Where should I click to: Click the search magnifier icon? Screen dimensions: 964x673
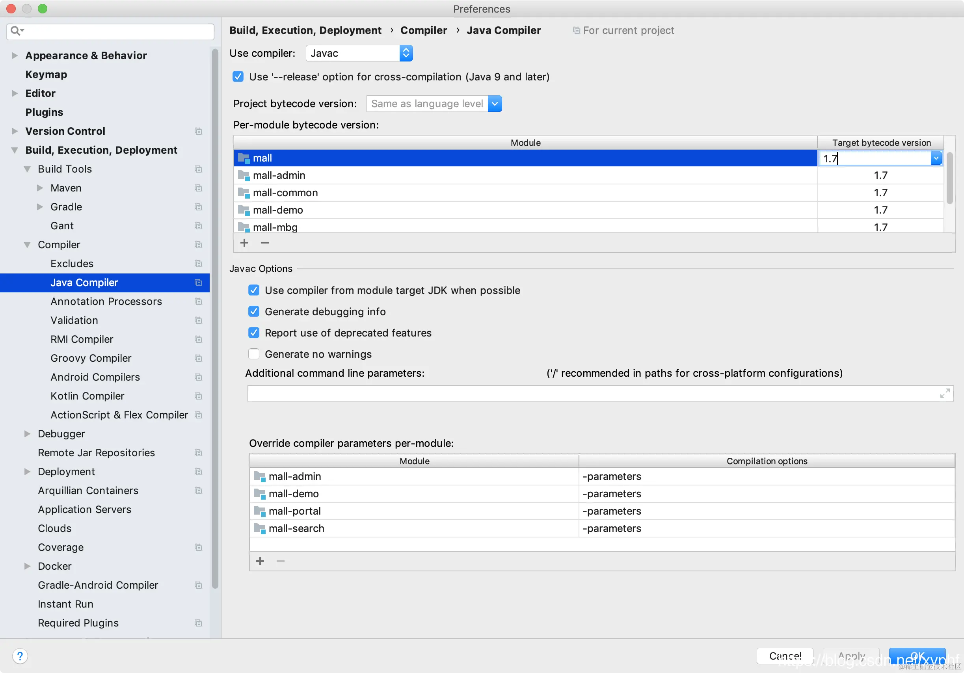point(16,31)
